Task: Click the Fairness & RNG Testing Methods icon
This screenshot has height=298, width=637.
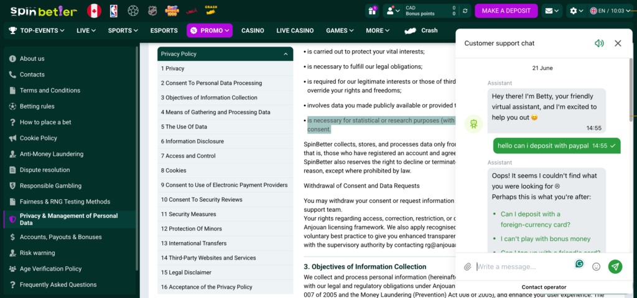Action: (12, 202)
